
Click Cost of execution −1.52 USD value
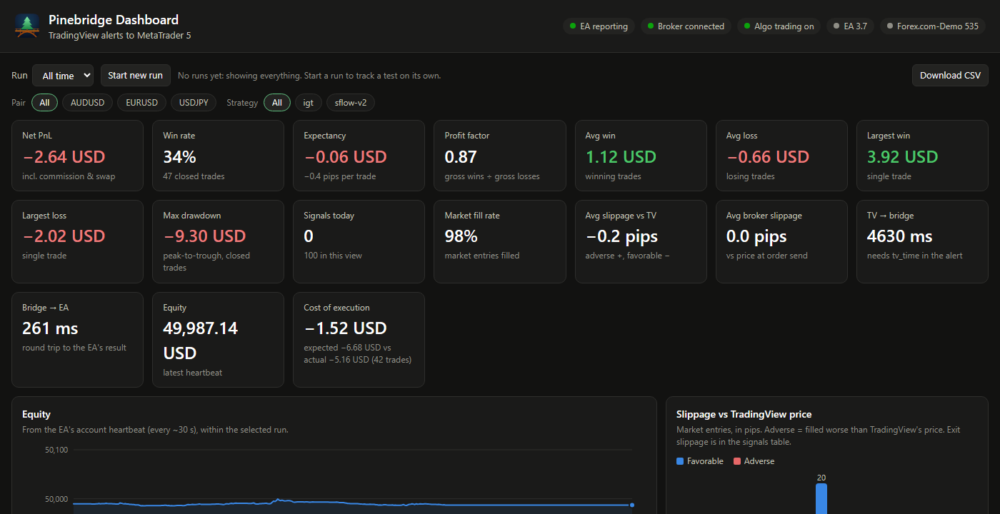pos(345,328)
